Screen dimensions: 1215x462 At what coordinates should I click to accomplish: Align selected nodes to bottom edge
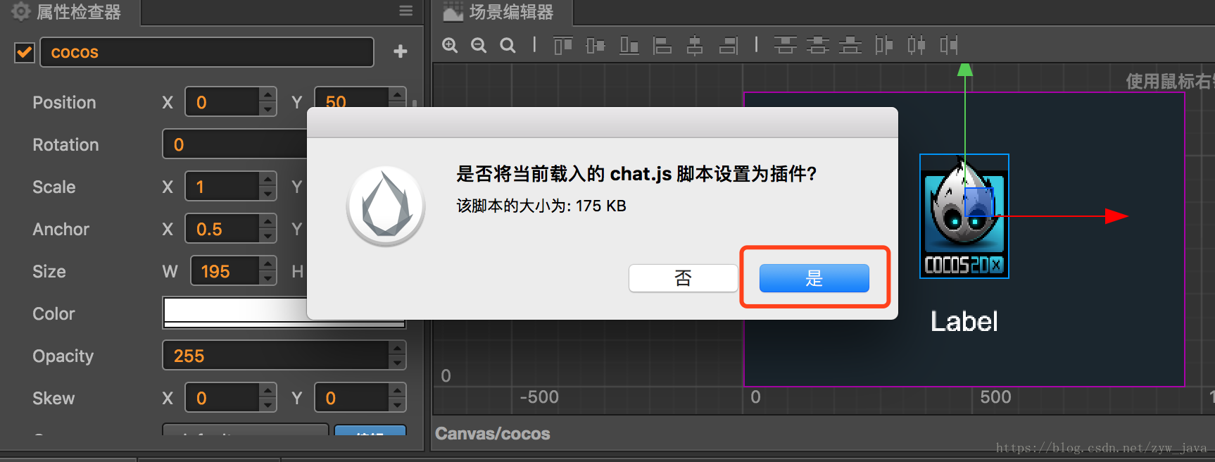coord(629,46)
